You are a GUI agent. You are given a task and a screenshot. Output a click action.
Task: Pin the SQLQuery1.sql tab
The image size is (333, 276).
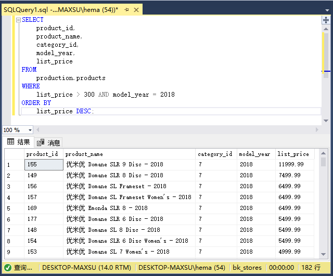point(126,10)
